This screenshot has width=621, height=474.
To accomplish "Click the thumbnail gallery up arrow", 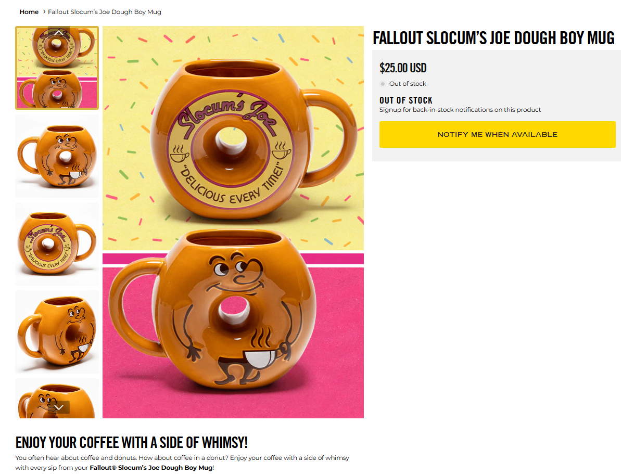I will click(x=59, y=32).
